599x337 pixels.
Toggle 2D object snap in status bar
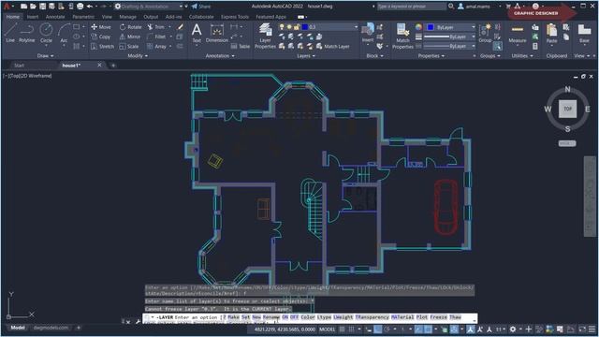pos(429,329)
